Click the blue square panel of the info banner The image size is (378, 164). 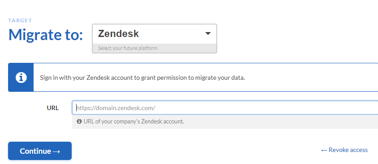pyautogui.click(x=21, y=78)
